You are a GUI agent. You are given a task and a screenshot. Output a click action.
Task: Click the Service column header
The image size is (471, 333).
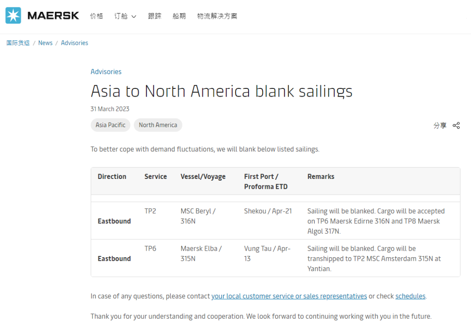pos(156,177)
